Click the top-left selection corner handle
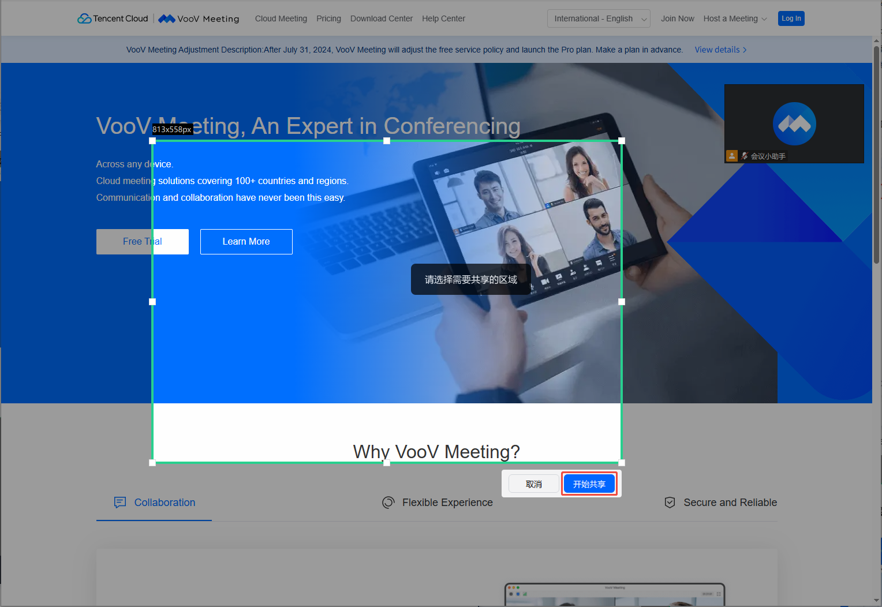Viewport: 882px width, 607px height. (152, 141)
